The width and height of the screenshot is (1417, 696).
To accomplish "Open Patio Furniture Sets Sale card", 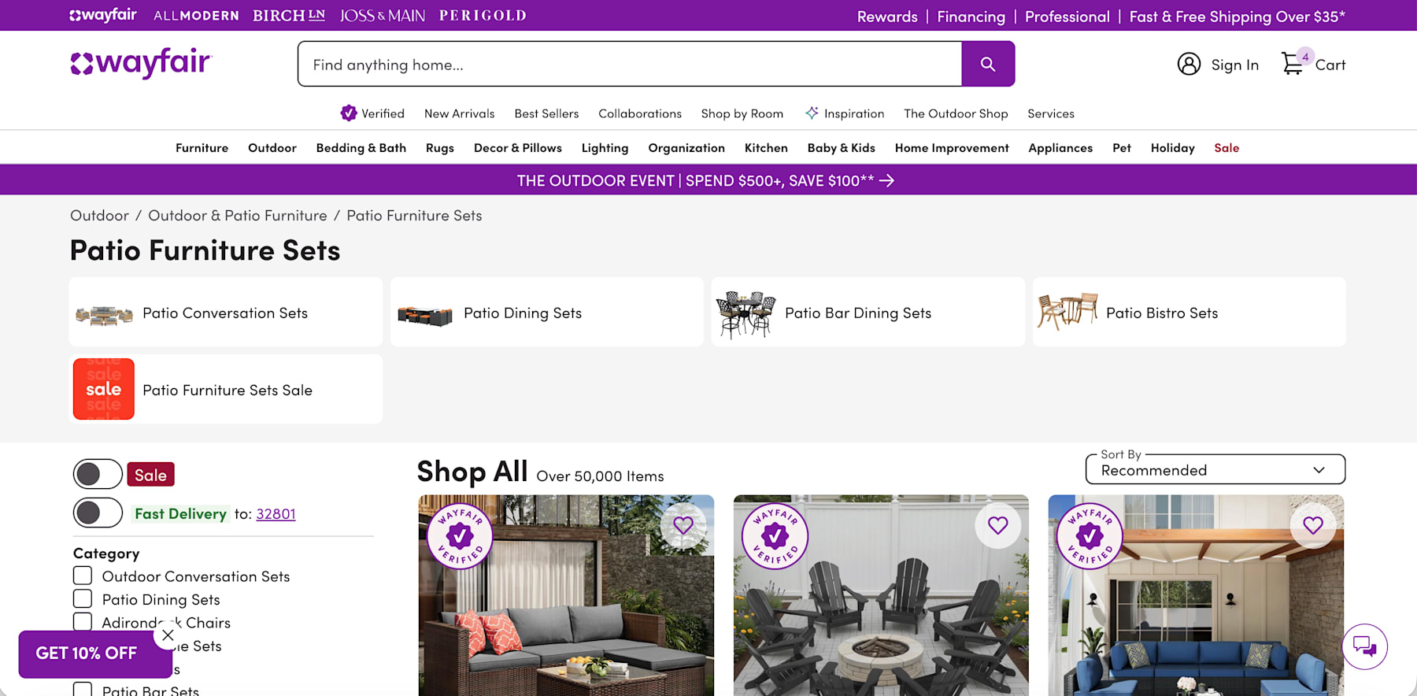I will (226, 389).
